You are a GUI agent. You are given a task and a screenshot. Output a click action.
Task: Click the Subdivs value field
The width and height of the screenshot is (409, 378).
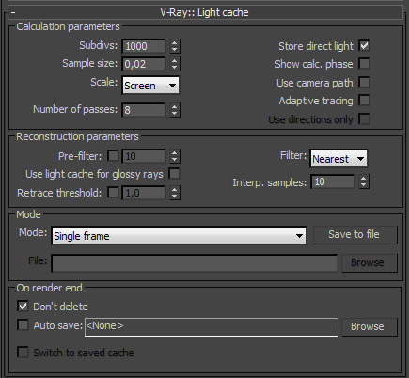click(144, 46)
